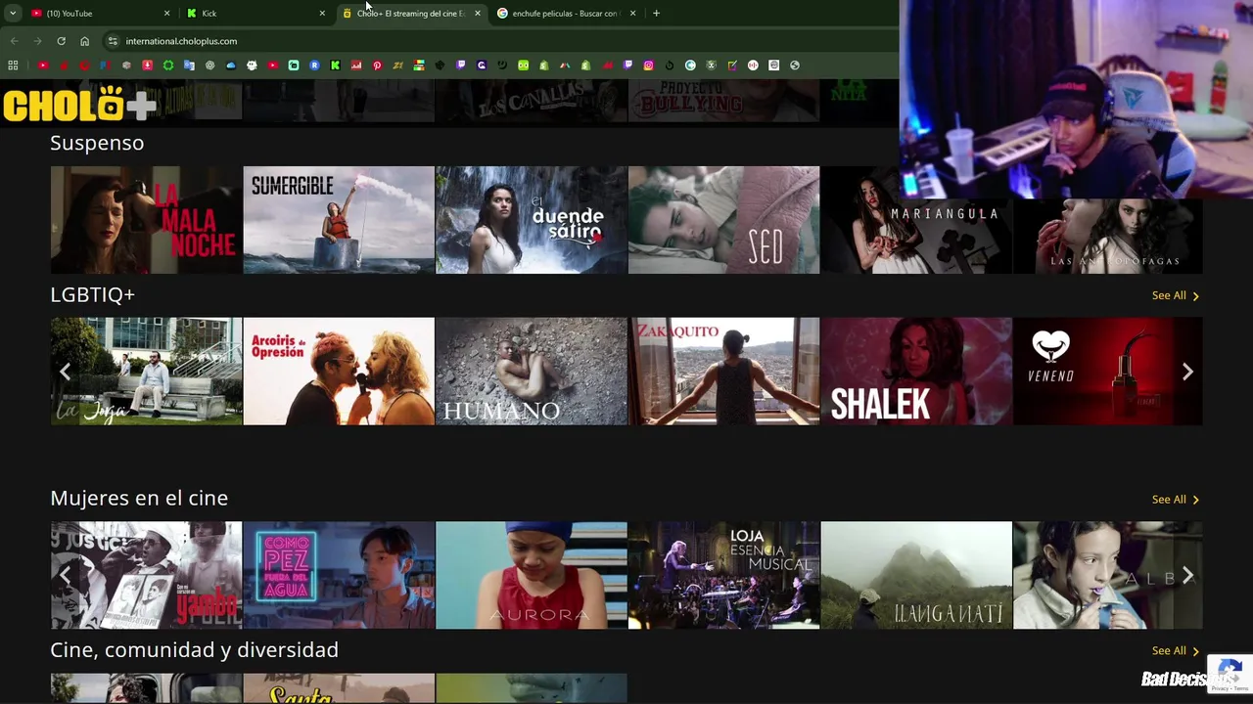View site information icon in address bar
Screen dimensions: 1253x704
(x=113, y=41)
